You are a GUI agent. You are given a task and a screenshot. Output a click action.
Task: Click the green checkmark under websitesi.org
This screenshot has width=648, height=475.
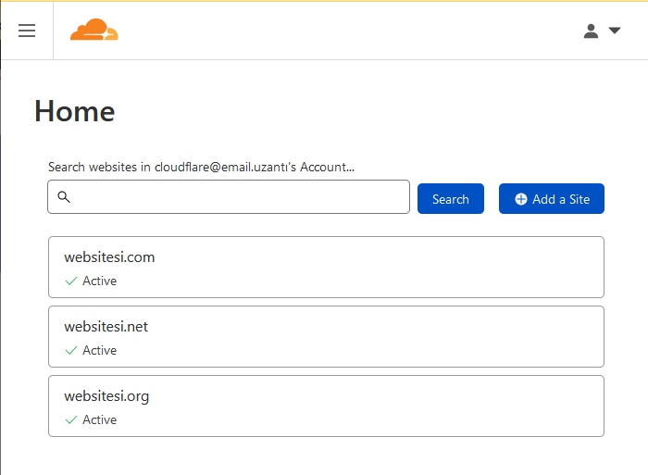tap(71, 420)
